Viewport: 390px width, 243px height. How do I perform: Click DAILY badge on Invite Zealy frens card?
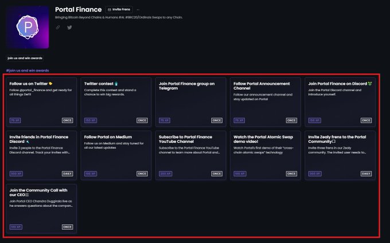point(366,174)
